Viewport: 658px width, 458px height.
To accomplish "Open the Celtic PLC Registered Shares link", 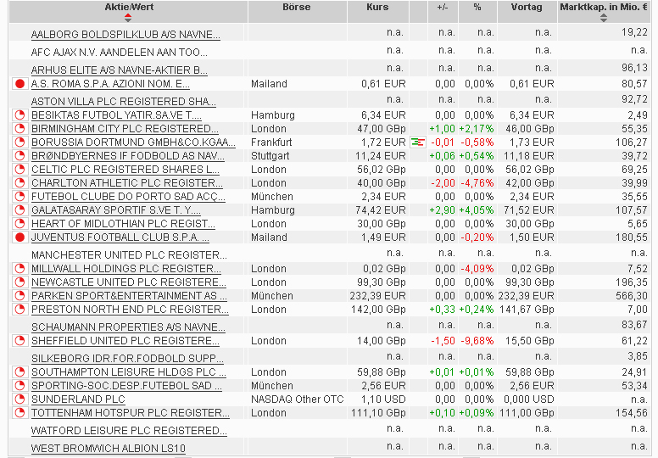I will (125, 169).
